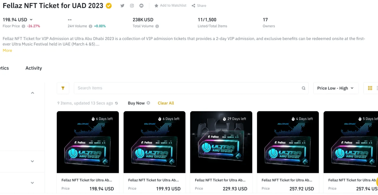Click the 24H Volume info icon
378x195 pixels.
pyautogui.click(x=90, y=26)
